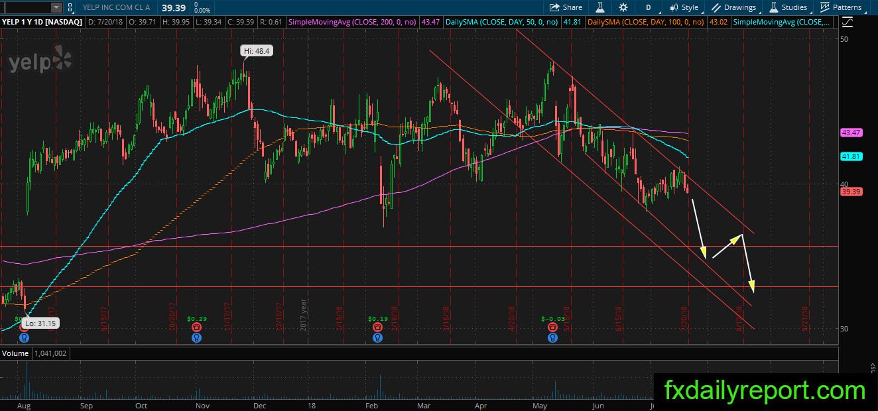This screenshot has width=878, height=411.
Task: Click the blue bulb icon below $-0.03 earnings
Action: pyautogui.click(x=552, y=337)
